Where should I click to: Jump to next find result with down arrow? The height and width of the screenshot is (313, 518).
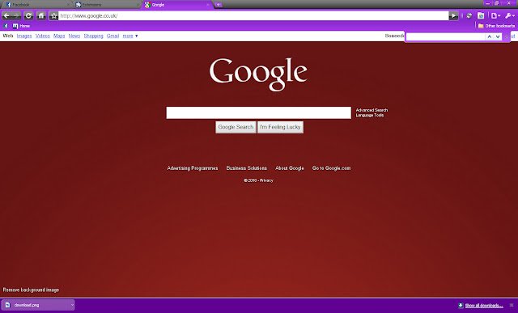[498, 36]
